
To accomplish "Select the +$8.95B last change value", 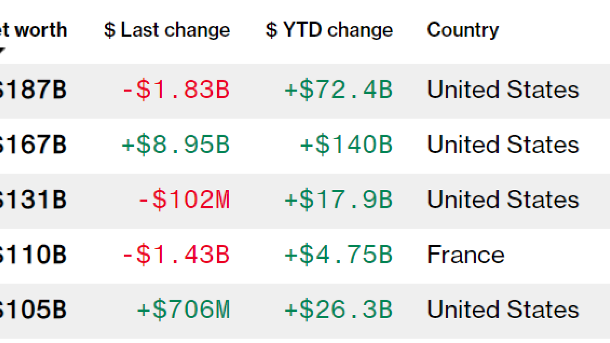I will pyautogui.click(x=176, y=145).
